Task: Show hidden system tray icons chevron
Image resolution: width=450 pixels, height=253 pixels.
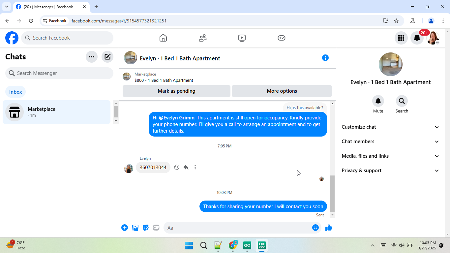Action: [x=373, y=245]
